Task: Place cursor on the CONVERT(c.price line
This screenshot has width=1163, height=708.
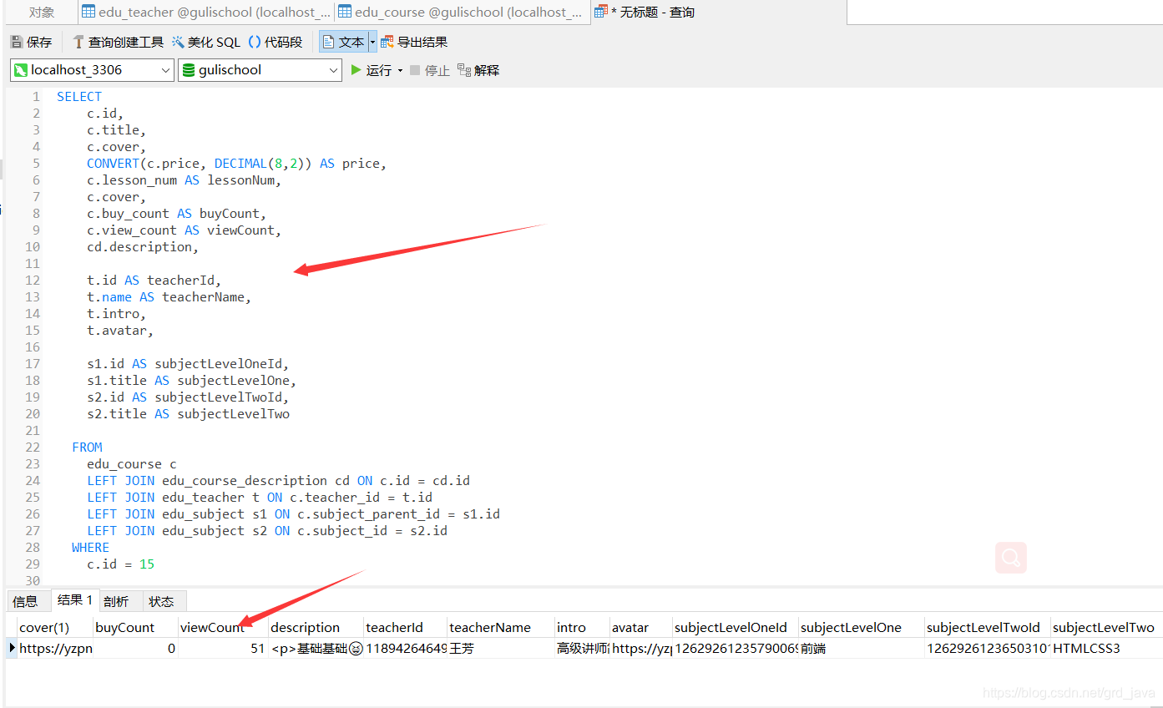Action: pos(237,164)
